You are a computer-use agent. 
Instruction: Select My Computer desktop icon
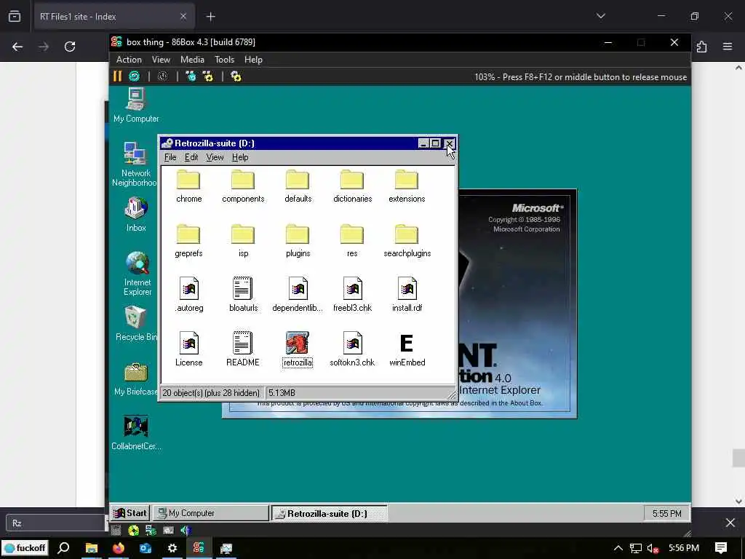tap(136, 106)
